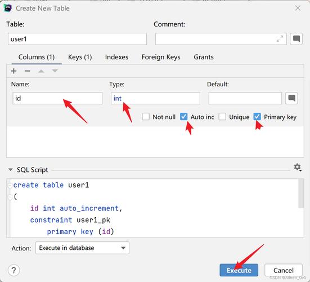Switch to the Keys (1) tab
This screenshot has width=310, height=282.
coord(80,57)
